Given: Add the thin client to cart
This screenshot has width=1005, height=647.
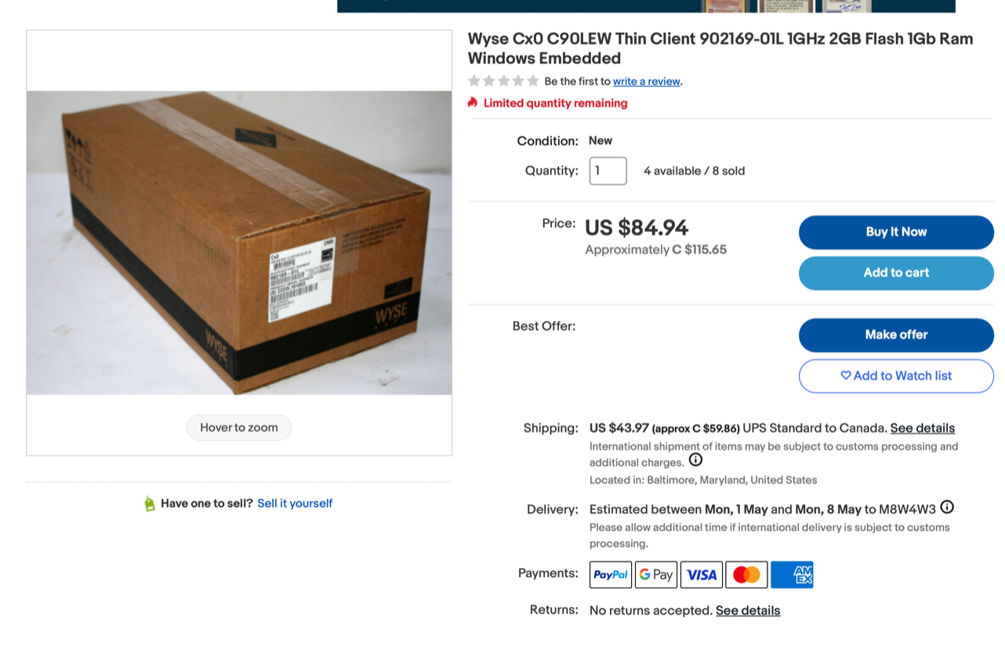Looking at the screenshot, I should click(x=896, y=273).
